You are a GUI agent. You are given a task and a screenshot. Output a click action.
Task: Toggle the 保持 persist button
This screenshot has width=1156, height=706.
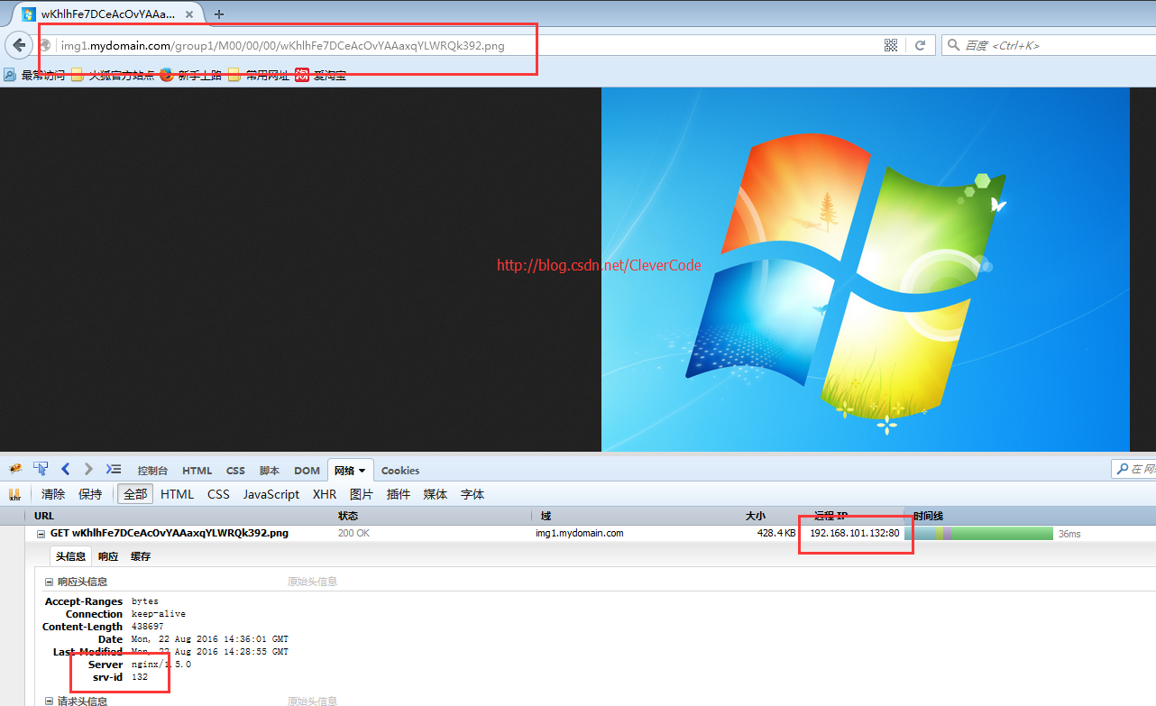(90, 494)
